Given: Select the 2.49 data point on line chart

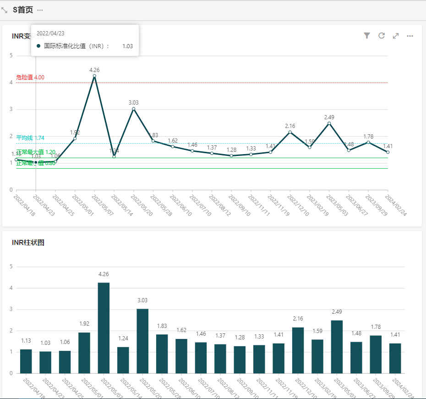Looking at the screenshot, I should [329, 123].
